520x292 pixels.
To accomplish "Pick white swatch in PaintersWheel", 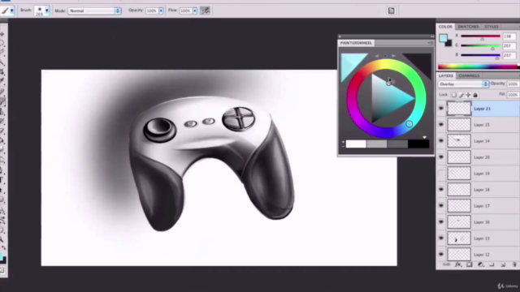I will click(x=356, y=144).
